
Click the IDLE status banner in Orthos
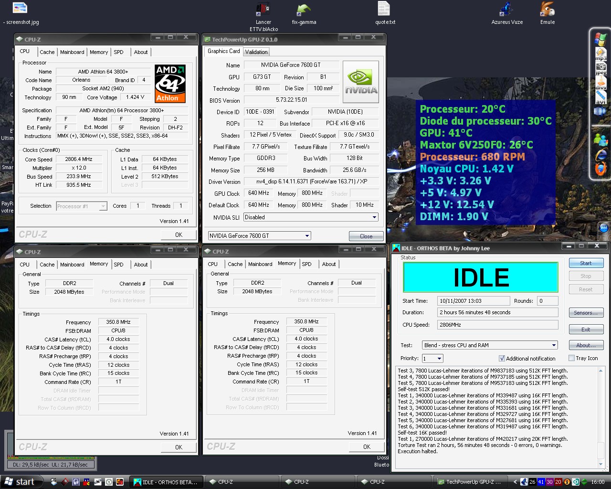[481, 277]
